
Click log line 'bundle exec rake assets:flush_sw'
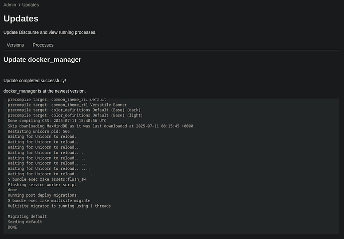click(47, 179)
